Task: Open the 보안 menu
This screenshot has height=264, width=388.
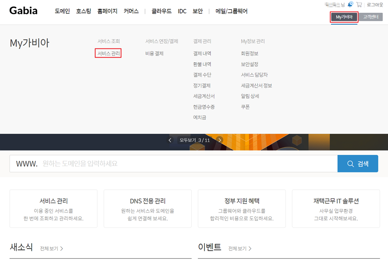Action: 198,11
